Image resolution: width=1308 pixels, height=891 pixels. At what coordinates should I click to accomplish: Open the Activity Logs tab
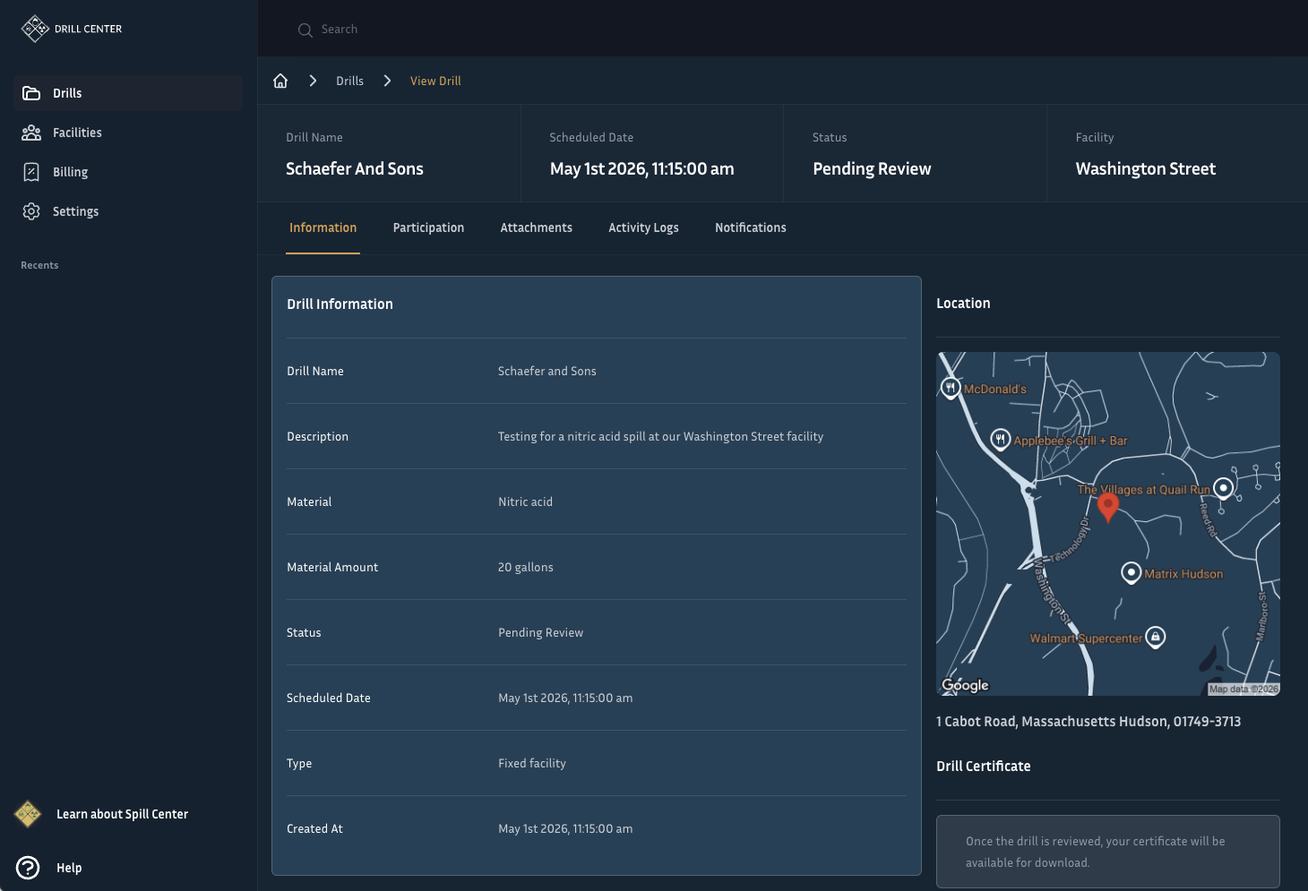coord(643,227)
